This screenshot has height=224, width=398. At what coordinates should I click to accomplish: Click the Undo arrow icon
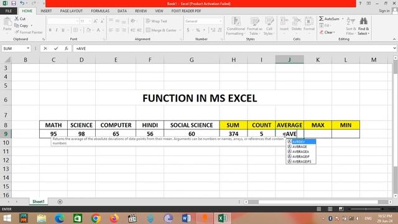click(22, 3)
